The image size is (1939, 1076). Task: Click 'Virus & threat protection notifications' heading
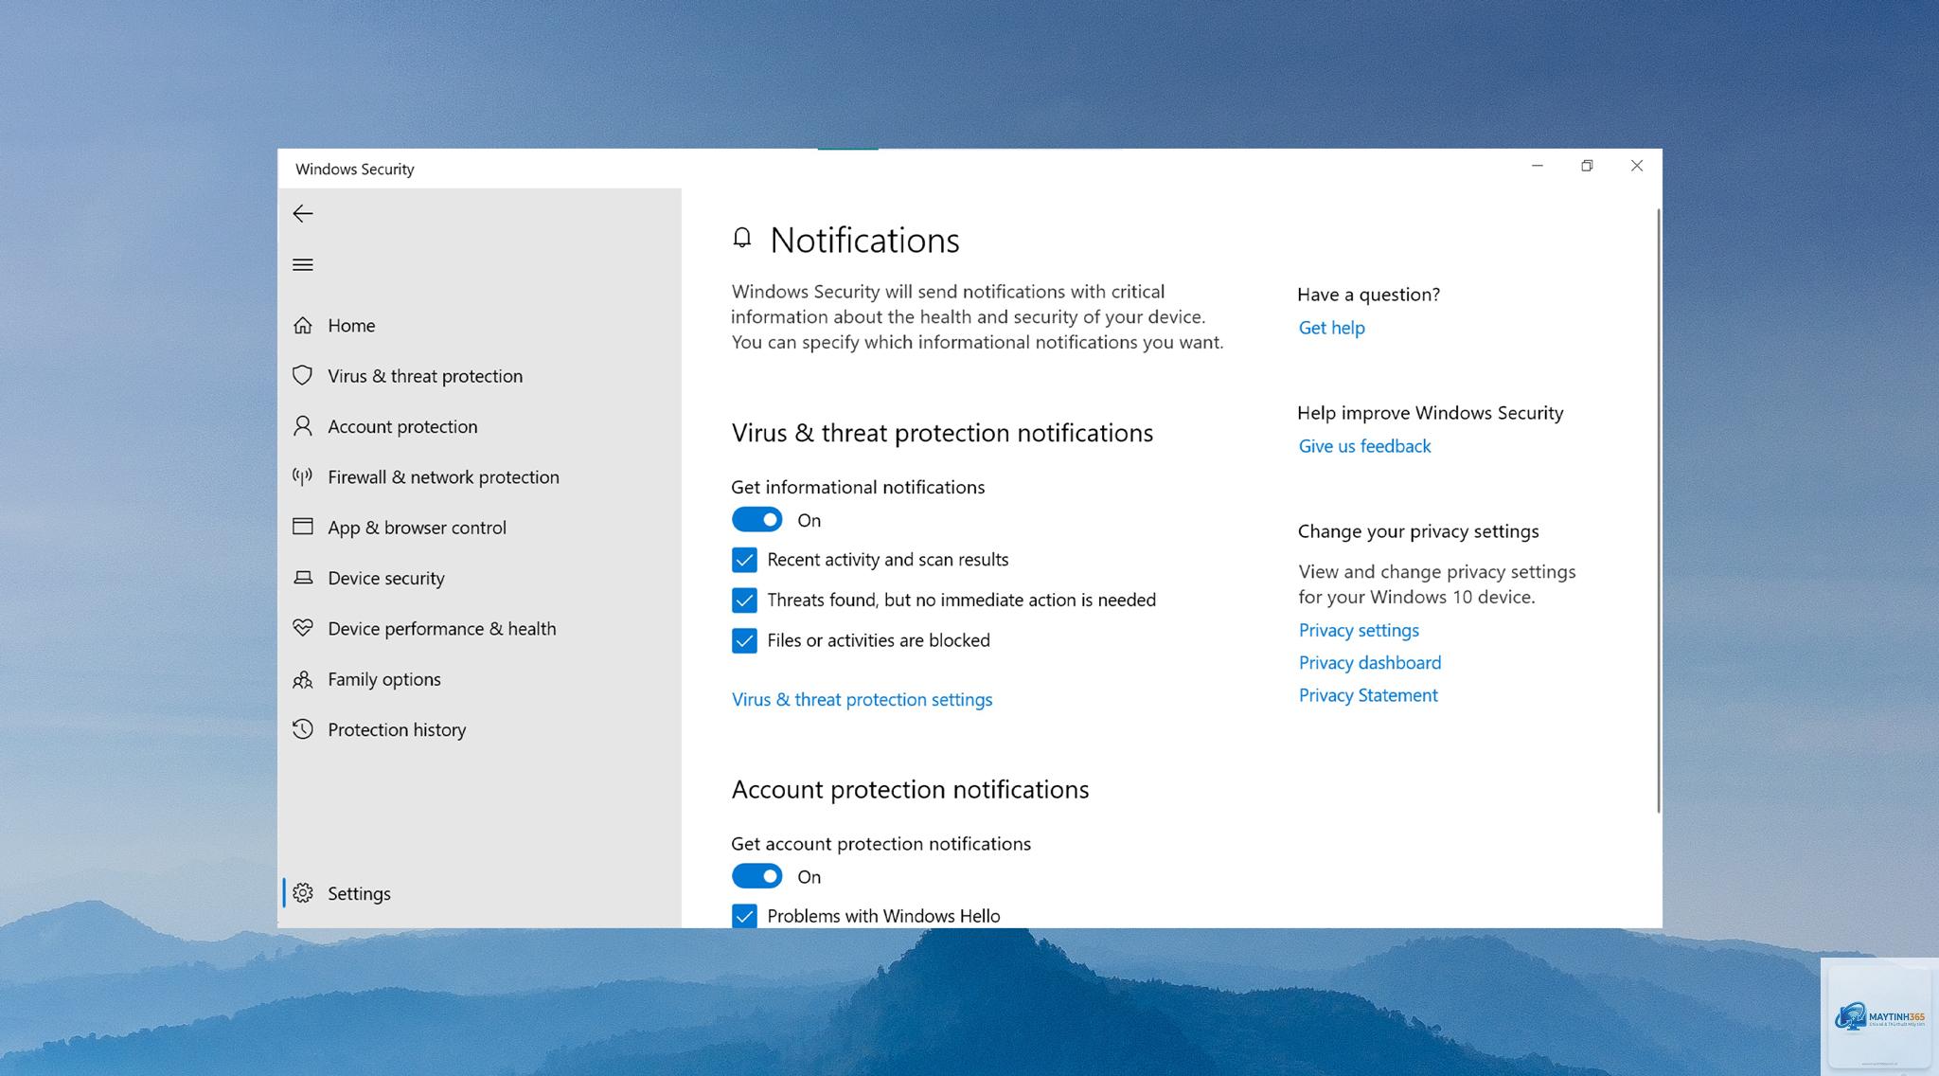(942, 433)
